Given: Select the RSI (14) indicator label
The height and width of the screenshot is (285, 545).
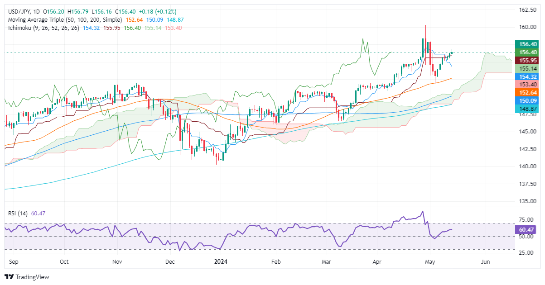Looking at the screenshot, I should tap(18, 214).
